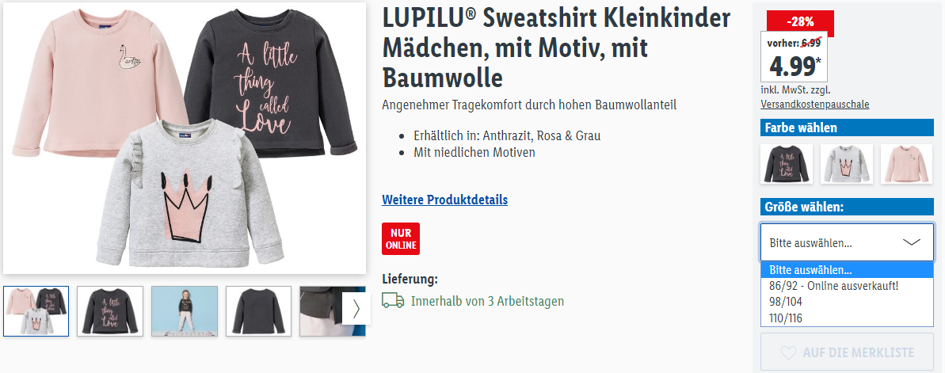Click the AUF DIE MERKLISTE button

pyautogui.click(x=847, y=352)
